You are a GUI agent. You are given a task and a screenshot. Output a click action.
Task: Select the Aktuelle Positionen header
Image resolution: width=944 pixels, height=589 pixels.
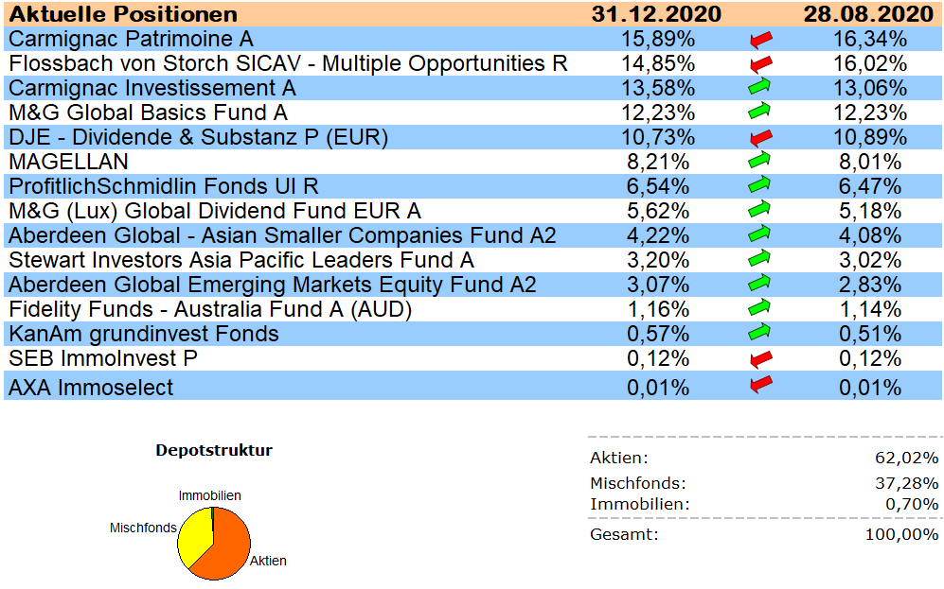[123, 14]
